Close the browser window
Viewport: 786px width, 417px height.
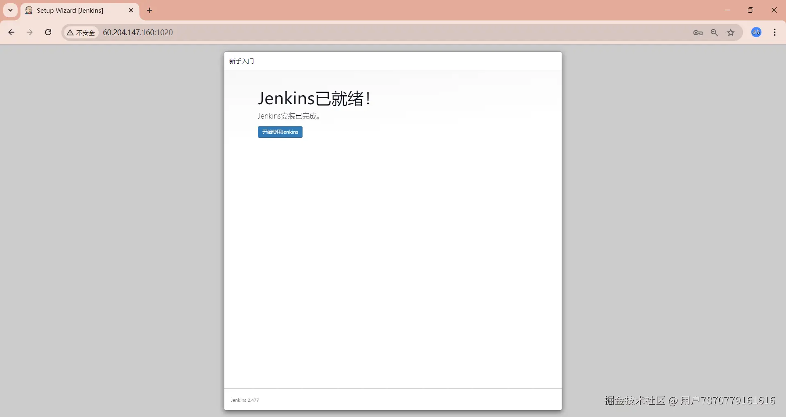[774, 10]
